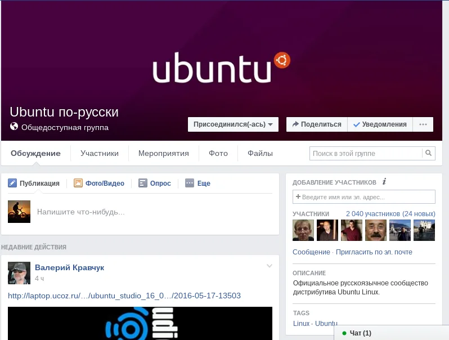The width and height of the screenshot is (449, 340).
Task: Click the info icon beside ДОБАВЛЕНИЕ УЧАСТНИКОВ
Action: (x=384, y=181)
